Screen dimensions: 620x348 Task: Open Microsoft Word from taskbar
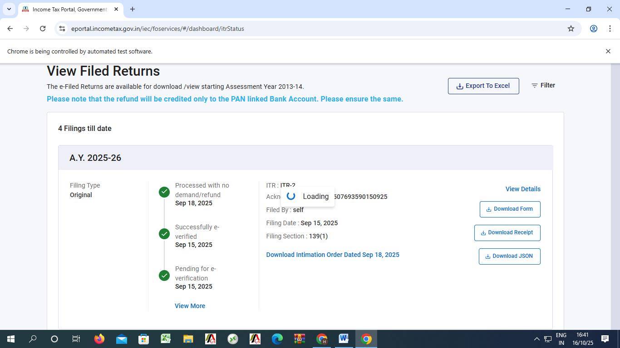[344, 339]
